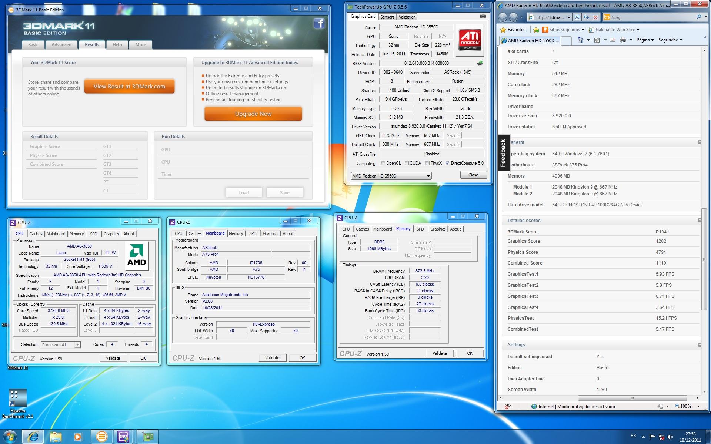Open the Sensors tab in GPU-Z

click(387, 17)
